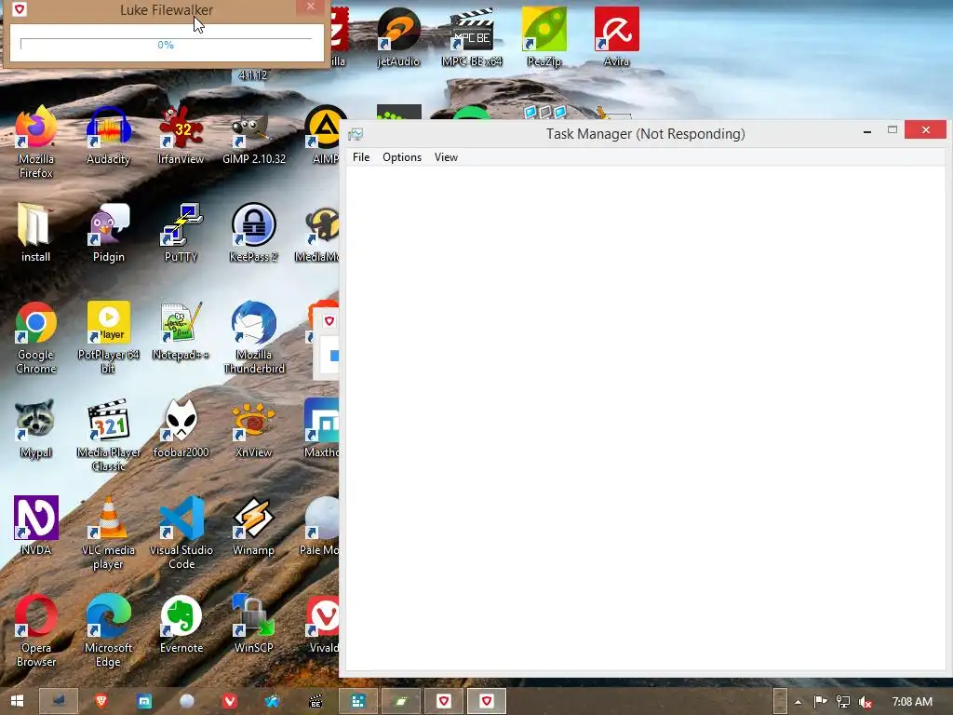Open Mozilla Thunderbird shortcut
This screenshot has width=953, height=715.
tap(253, 338)
